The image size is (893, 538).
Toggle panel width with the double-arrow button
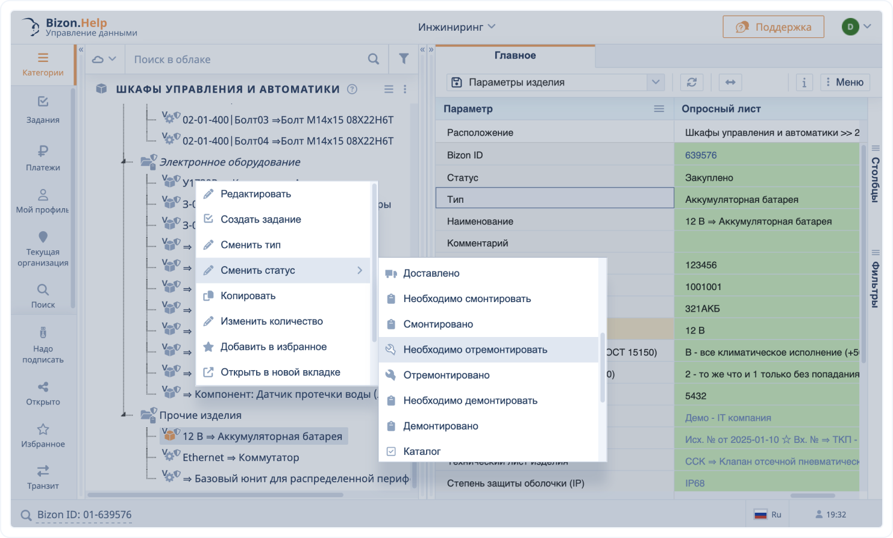(x=730, y=82)
